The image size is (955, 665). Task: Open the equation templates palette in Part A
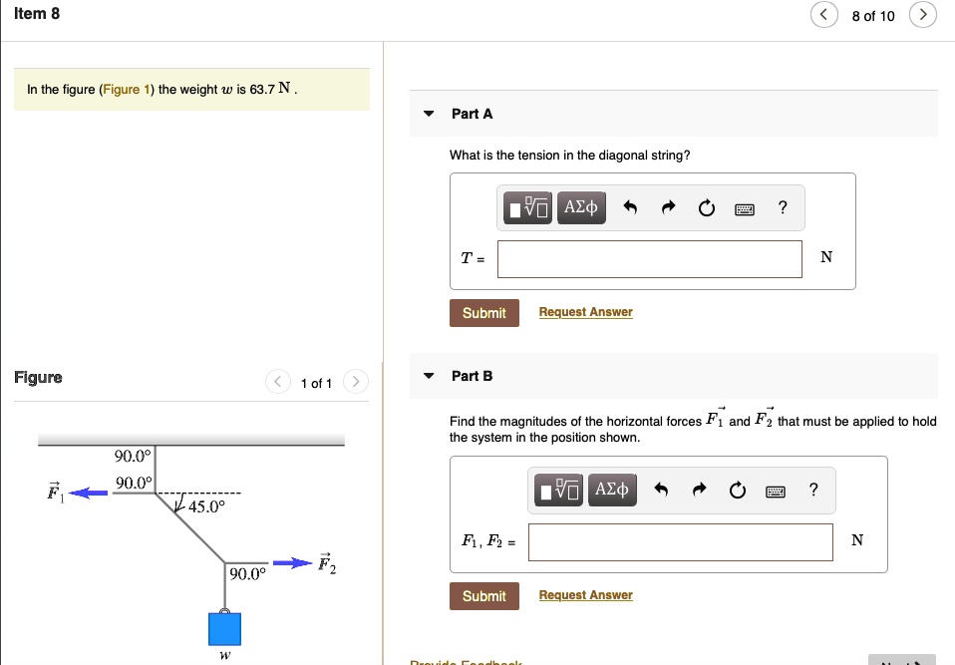[x=526, y=207]
